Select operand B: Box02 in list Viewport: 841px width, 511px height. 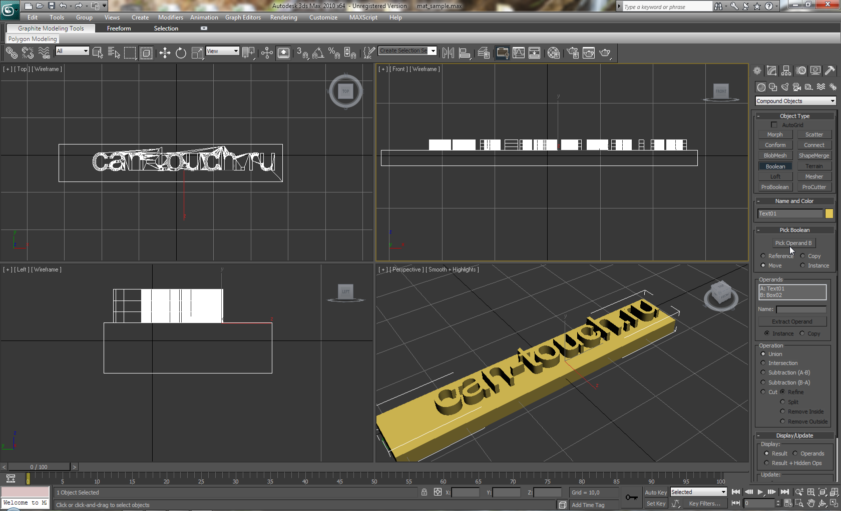[792, 295]
